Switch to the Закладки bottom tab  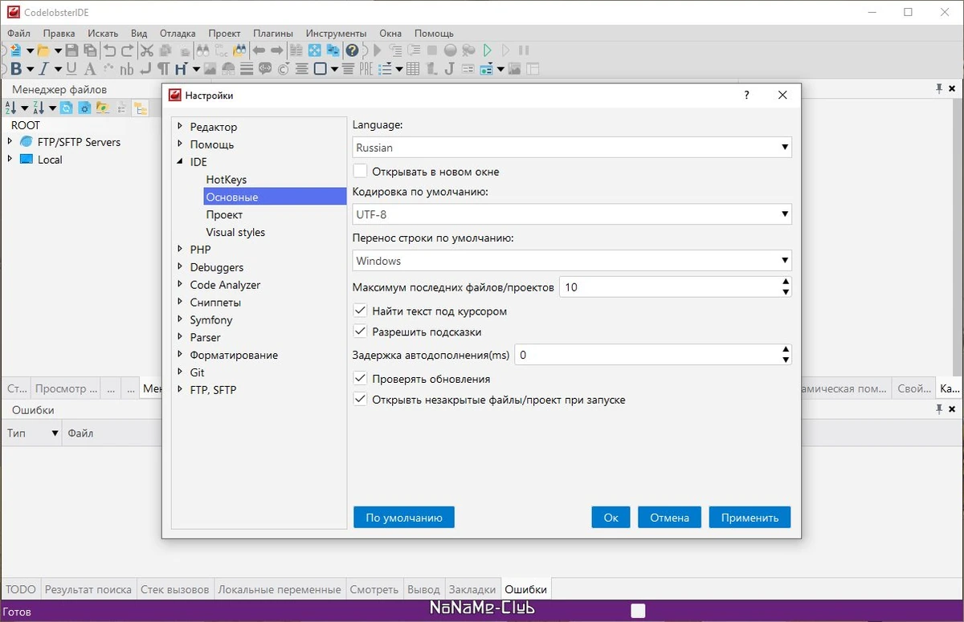point(472,589)
